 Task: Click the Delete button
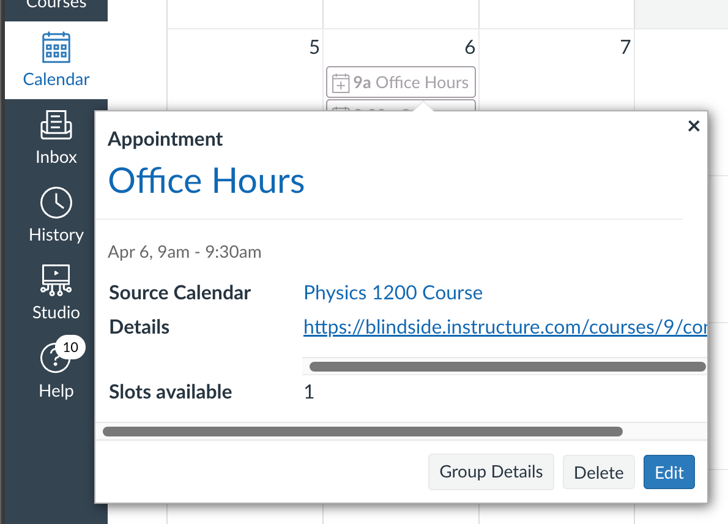(598, 473)
